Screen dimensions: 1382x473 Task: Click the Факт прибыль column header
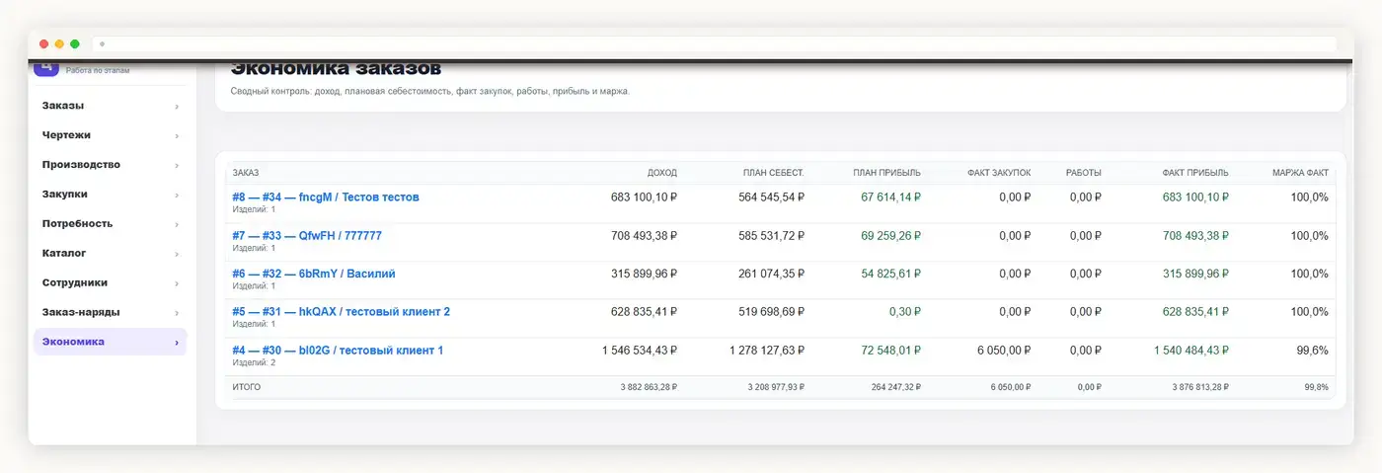pos(1196,173)
